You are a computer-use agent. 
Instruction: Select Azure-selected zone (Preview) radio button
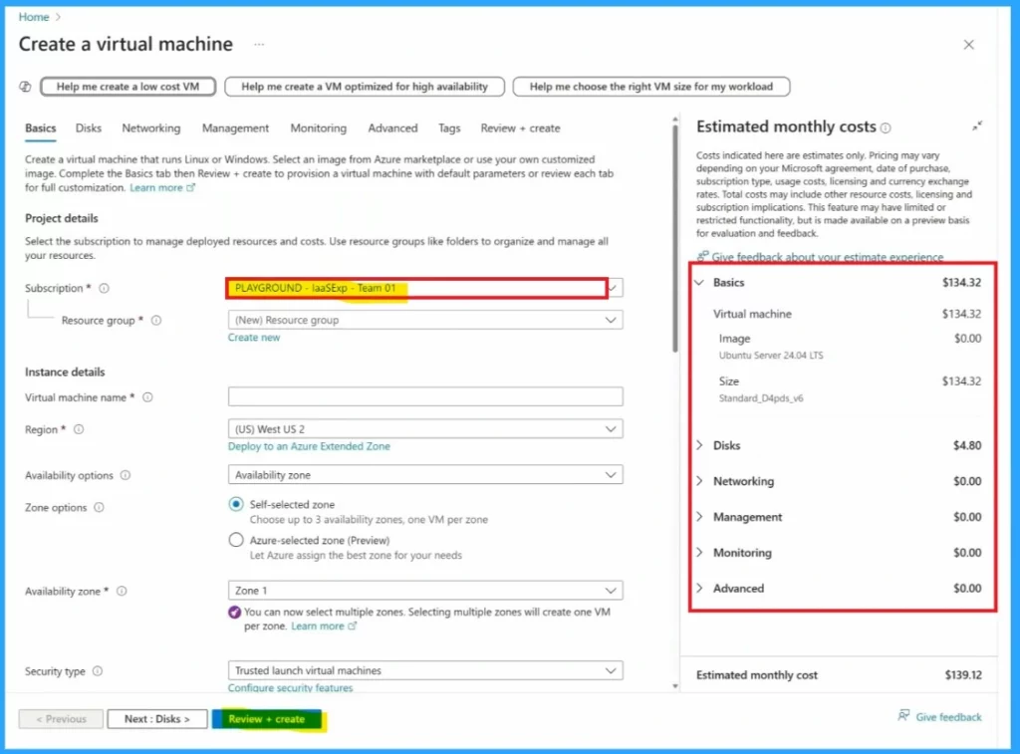236,540
